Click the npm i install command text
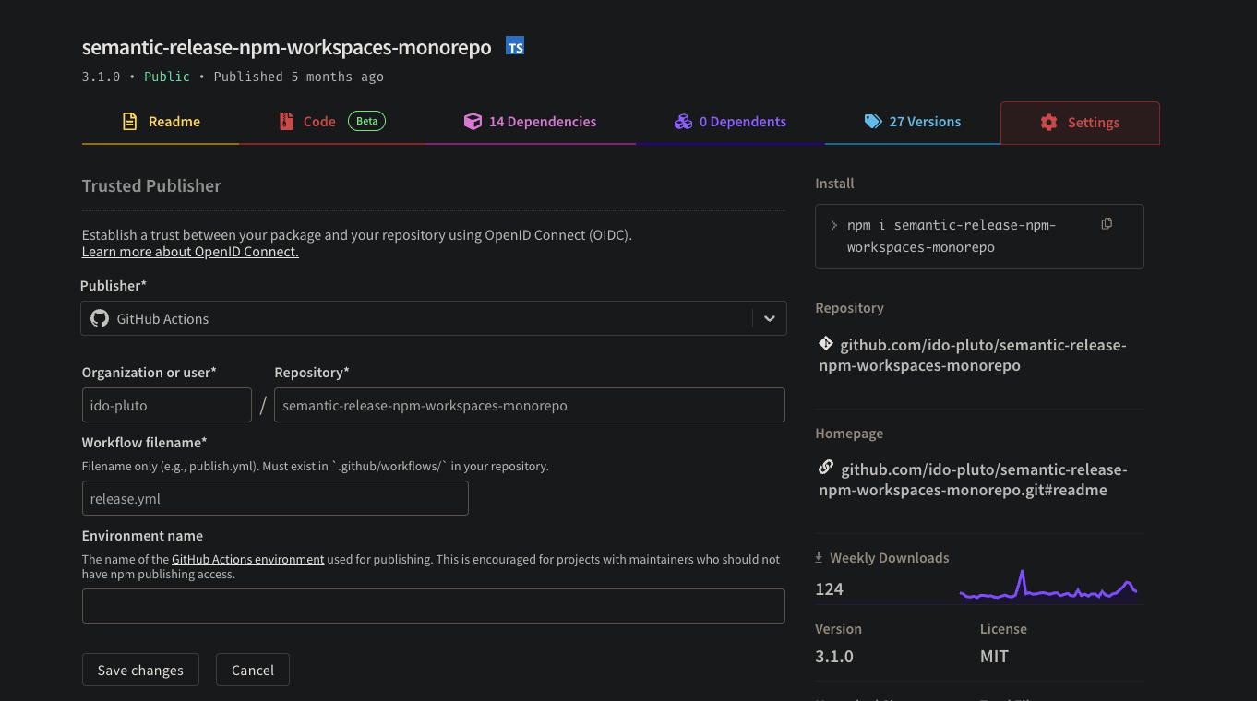The width and height of the screenshot is (1257, 701). click(952, 236)
